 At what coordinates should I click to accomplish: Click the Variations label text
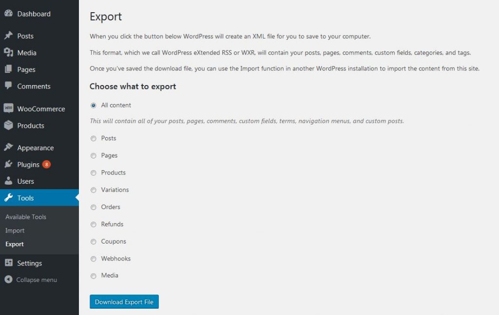[x=115, y=190]
